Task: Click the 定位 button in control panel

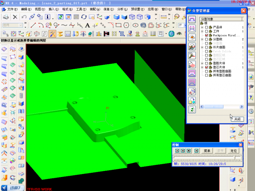Action: 233,151
